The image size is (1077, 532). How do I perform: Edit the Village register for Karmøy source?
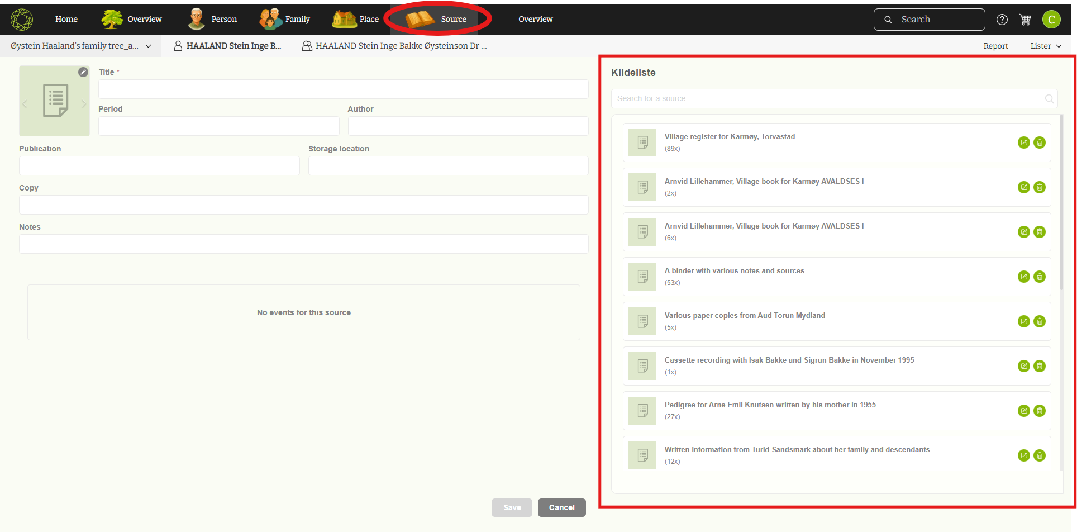[1023, 142]
